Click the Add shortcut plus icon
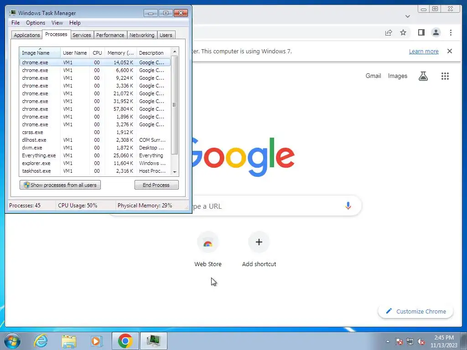The height and width of the screenshot is (350, 467). [259, 242]
